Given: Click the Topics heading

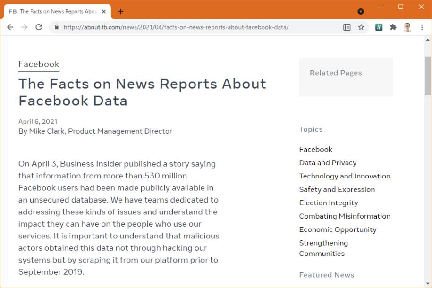Looking at the screenshot, I should pyautogui.click(x=311, y=129).
